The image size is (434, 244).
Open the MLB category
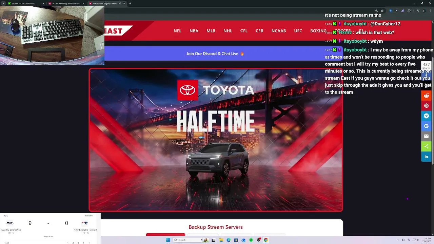point(211,31)
